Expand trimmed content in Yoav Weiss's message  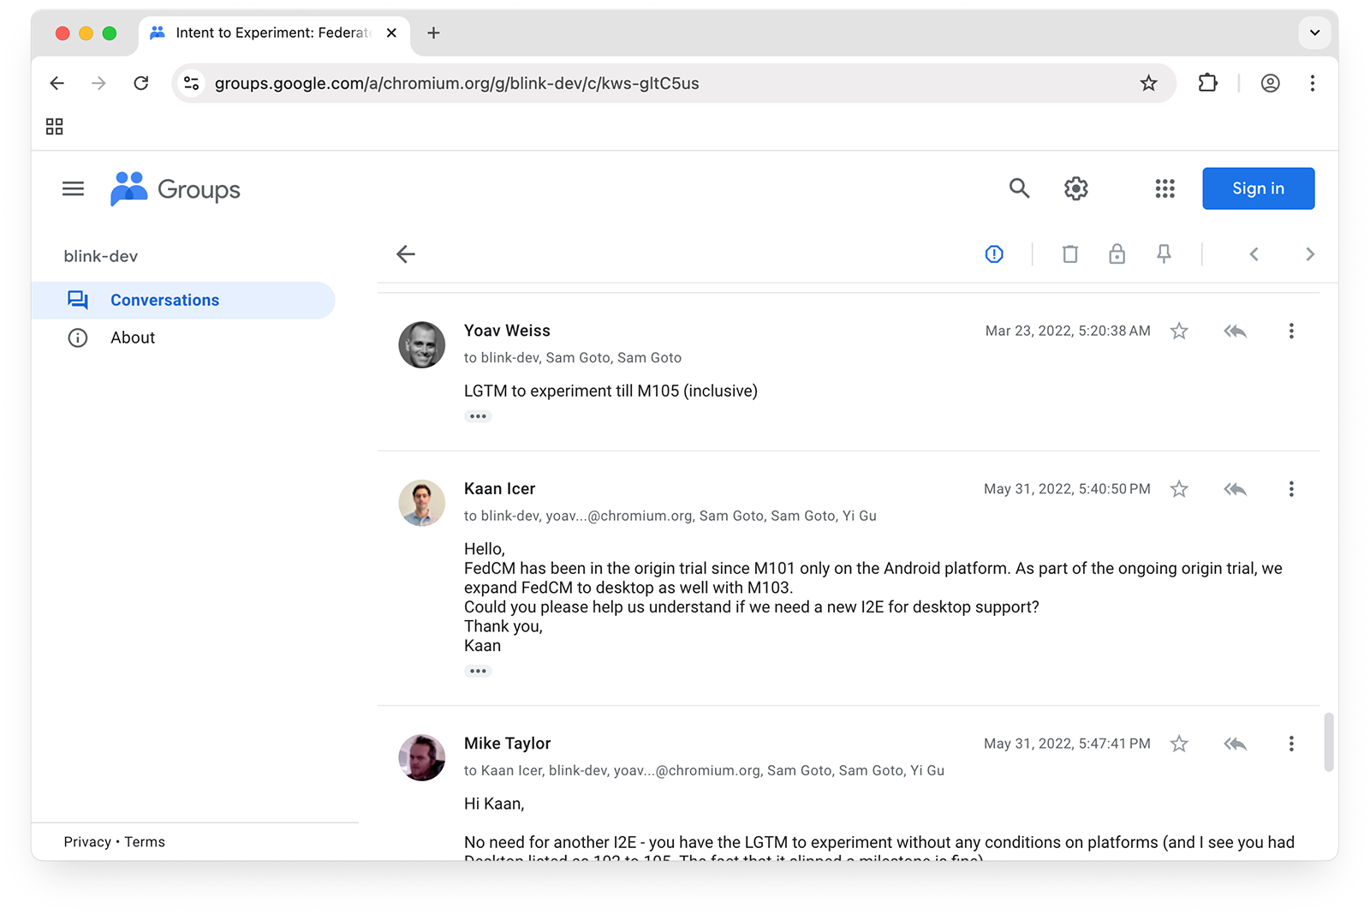[x=478, y=417]
